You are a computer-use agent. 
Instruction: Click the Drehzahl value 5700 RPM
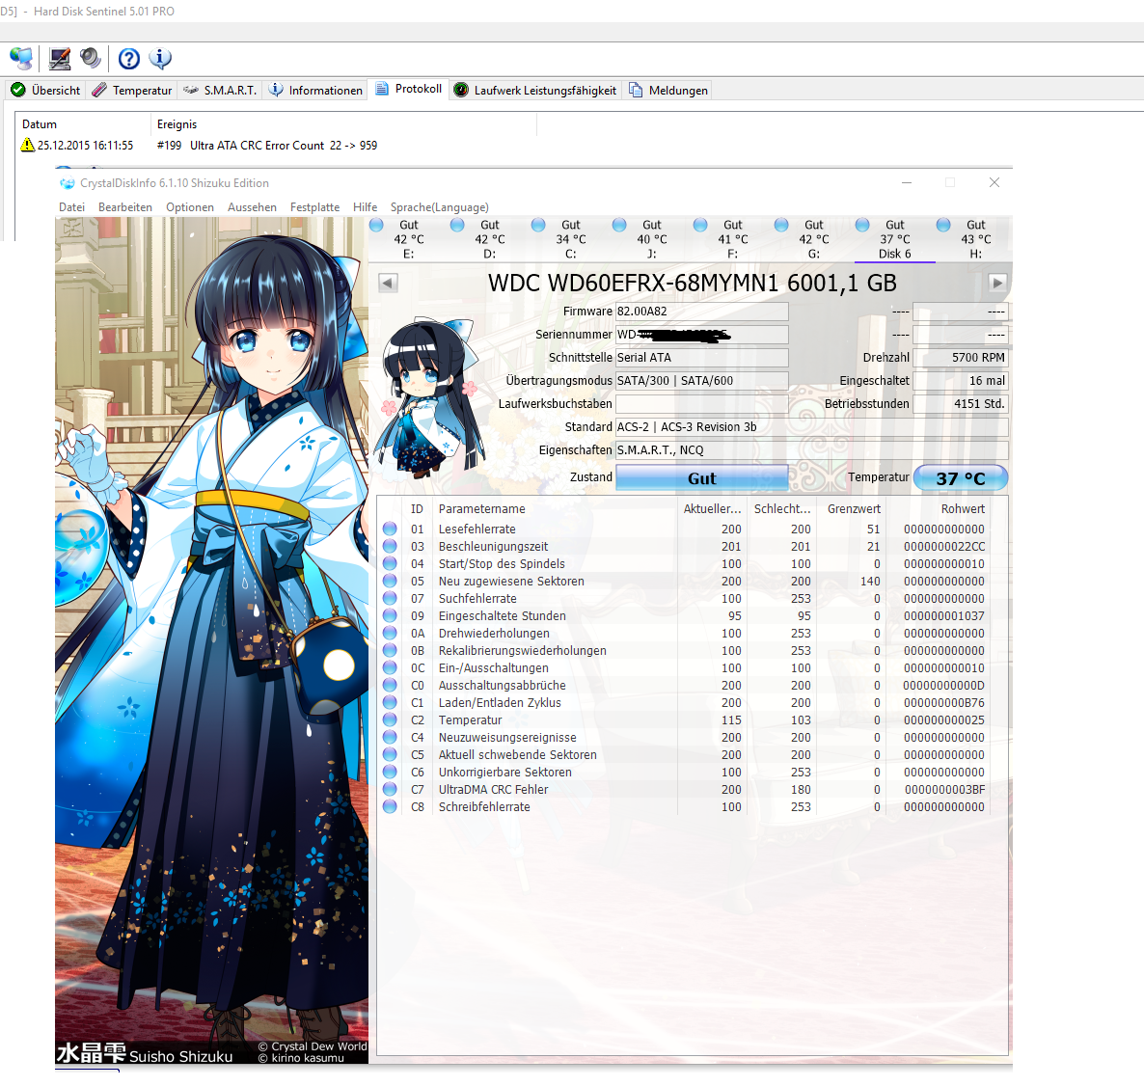coord(960,358)
